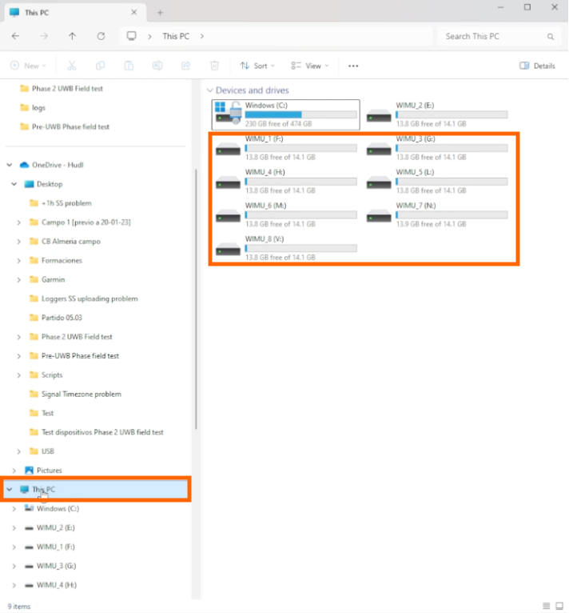Click the monitor icon in address bar
The height and width of the screenshot is (613, 569).
pyautogui.click(x=132, y=36)
